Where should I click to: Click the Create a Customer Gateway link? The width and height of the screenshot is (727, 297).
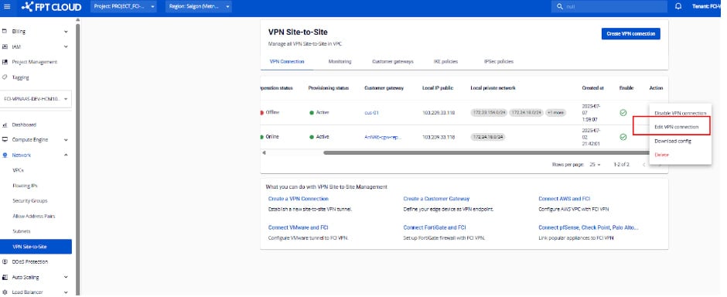436,199
